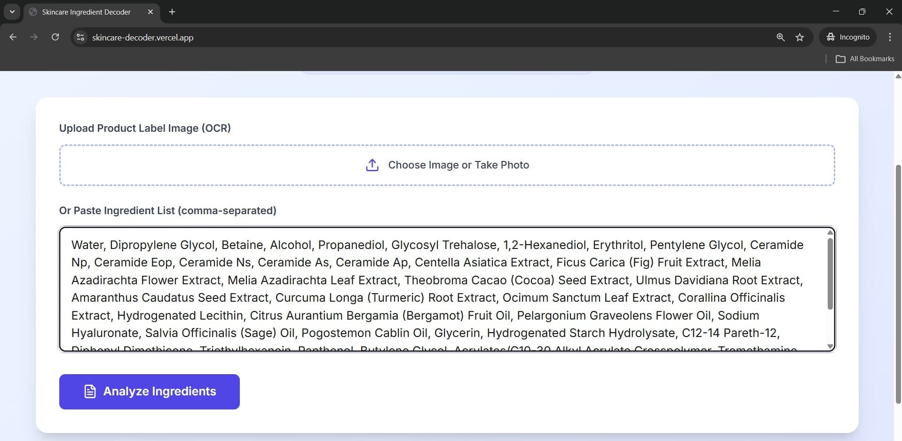Click the page scroll-up arrow on right edge
This screenshot has height=441, width=902.
click(897, 76)
